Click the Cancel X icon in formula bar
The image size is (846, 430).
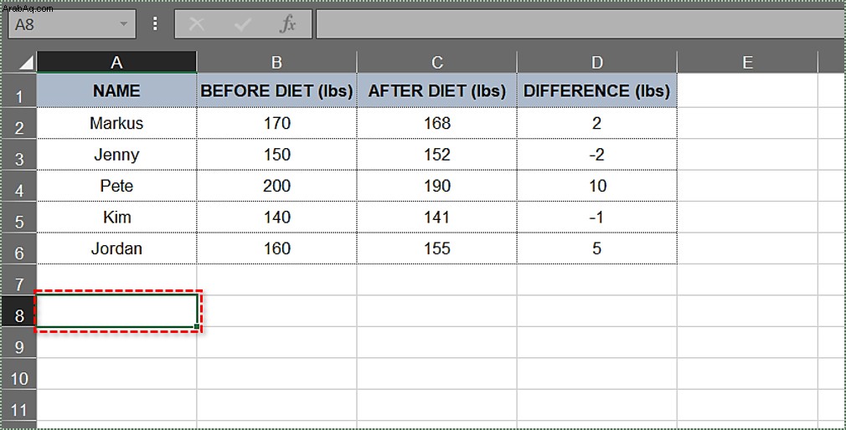click(196, 24)
